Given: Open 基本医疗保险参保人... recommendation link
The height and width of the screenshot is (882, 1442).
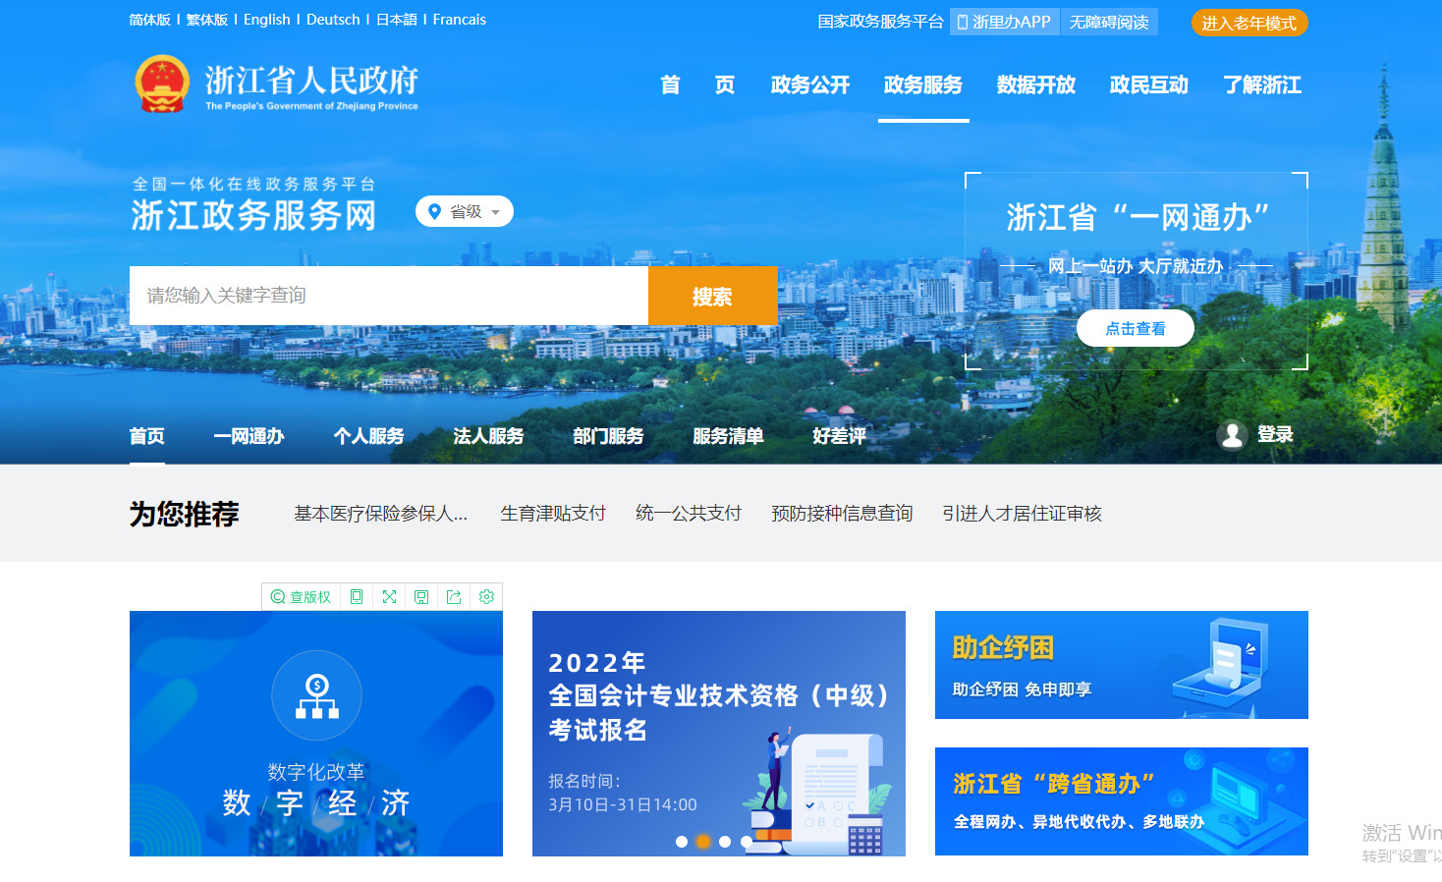Looking at the screenshot, I should coord(381,514).
